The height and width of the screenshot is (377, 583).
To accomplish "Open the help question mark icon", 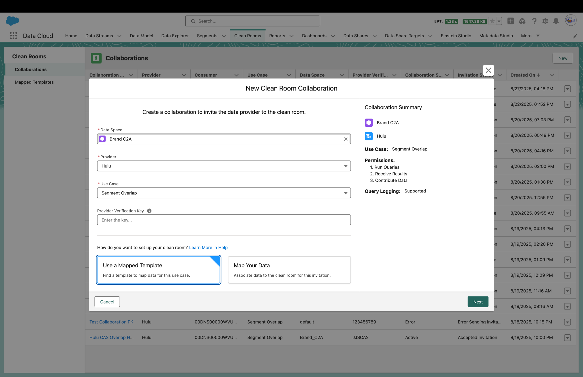I will (534, 21).
